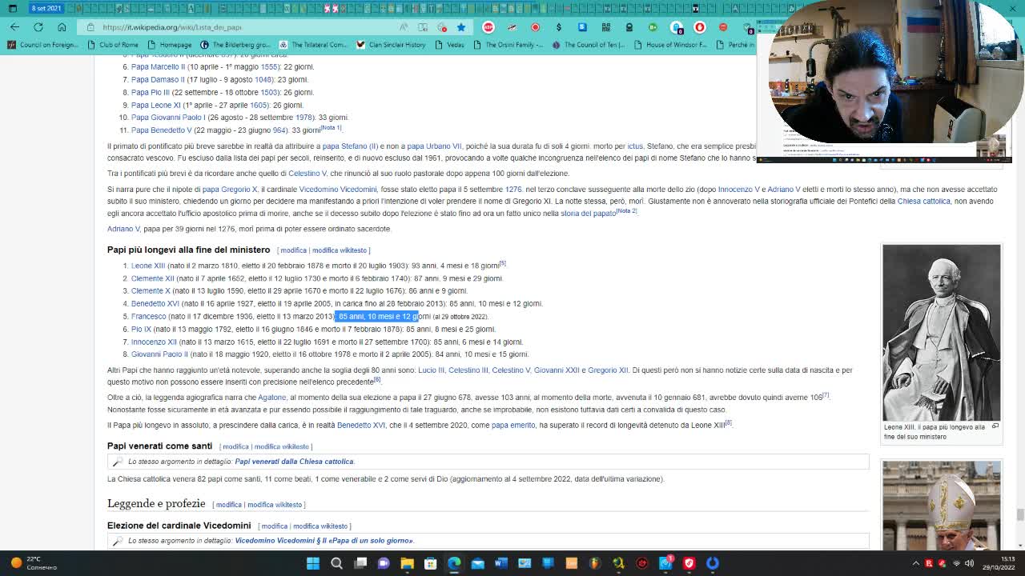Reload the Wikipedia page
The width and height of the screenshot is (1025, 576).
(38, 26)
